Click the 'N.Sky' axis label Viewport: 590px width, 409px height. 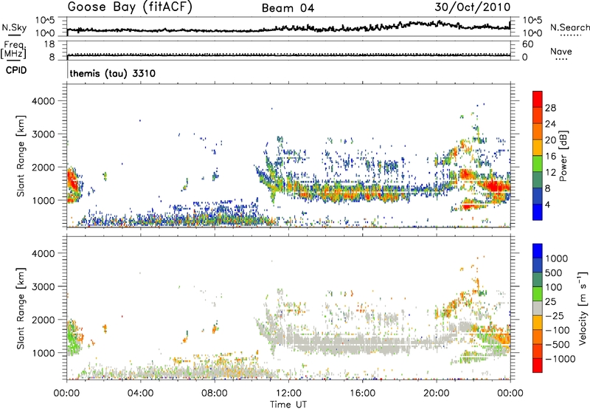14,27
